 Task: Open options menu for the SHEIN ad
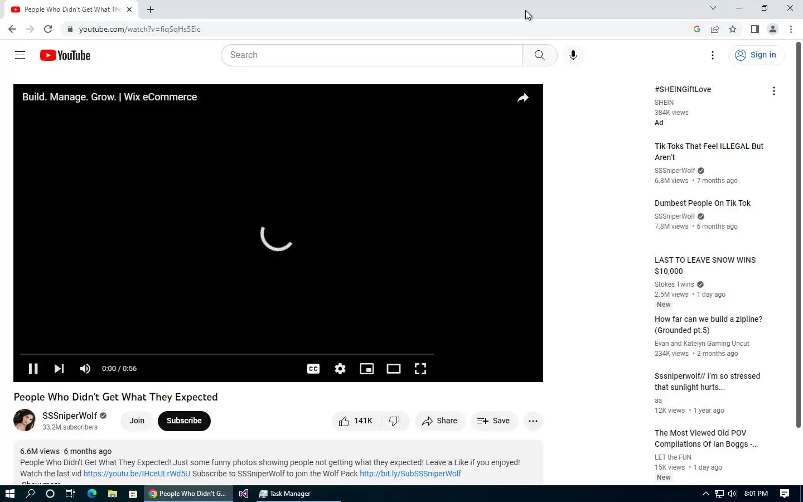[x=773, y=91]
